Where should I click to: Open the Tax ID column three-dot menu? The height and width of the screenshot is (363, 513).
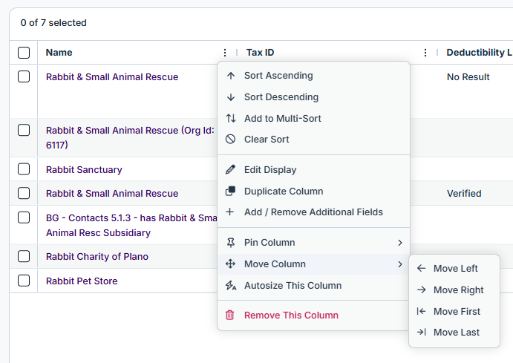pyautogui.click(x=425, y=53)
